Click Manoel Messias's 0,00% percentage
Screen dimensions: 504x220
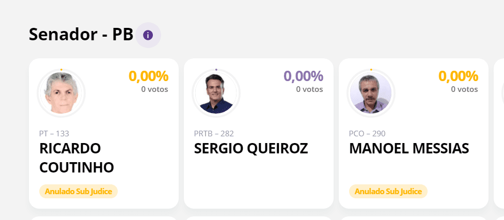(459, 76)
